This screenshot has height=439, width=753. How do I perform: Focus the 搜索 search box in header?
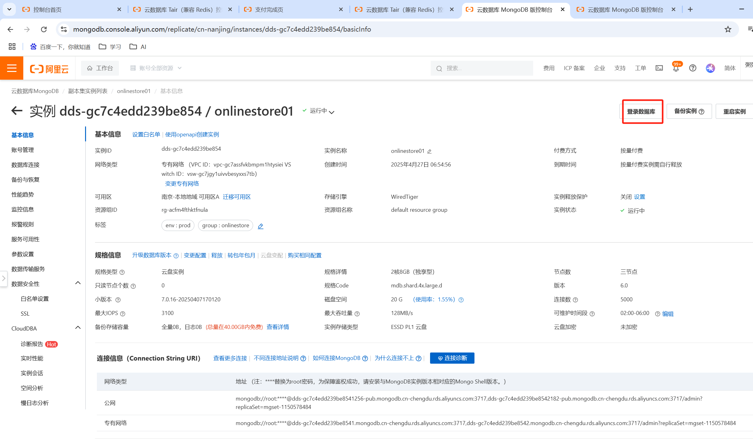coord(482,68)
